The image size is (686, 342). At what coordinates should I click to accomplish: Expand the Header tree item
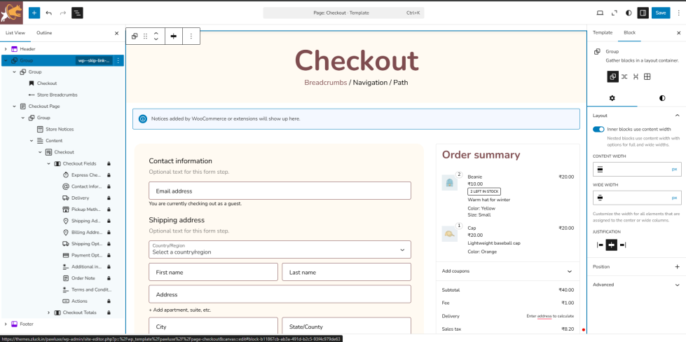point(6,49)
